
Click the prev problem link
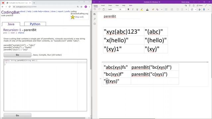5,33
